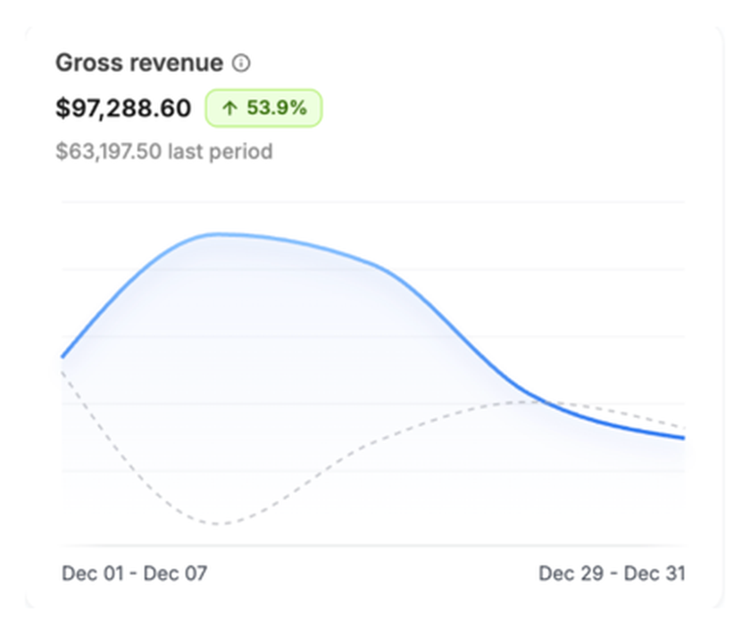The width and height of the screenshot is (750, 635).
Task: Click the info icon beside Gross revenue
Action: point(241,63)
